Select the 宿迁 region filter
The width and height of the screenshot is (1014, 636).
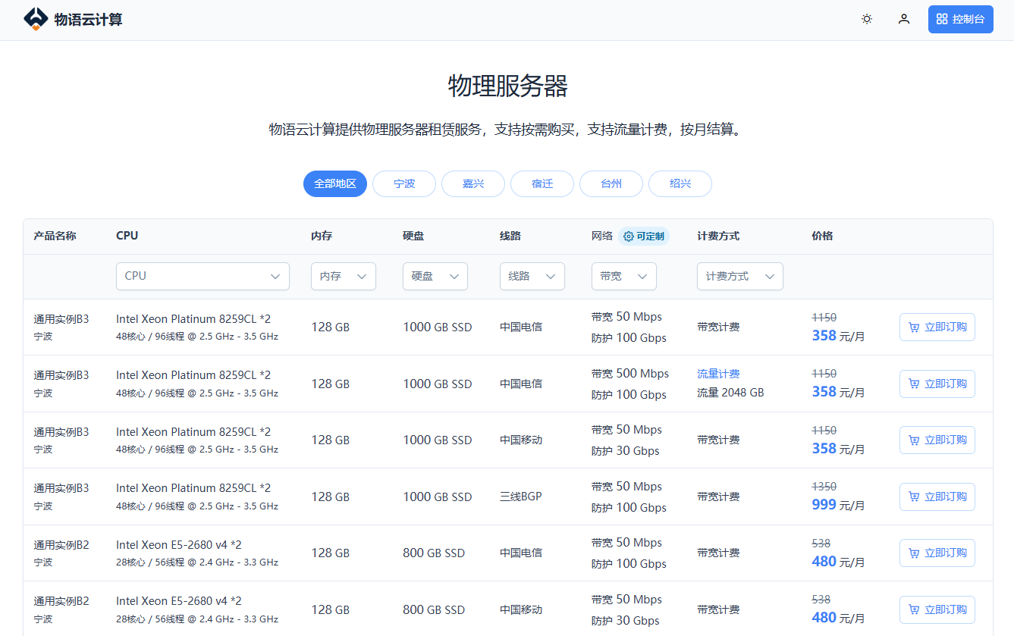pyautogui.click(x=542, y=183)
